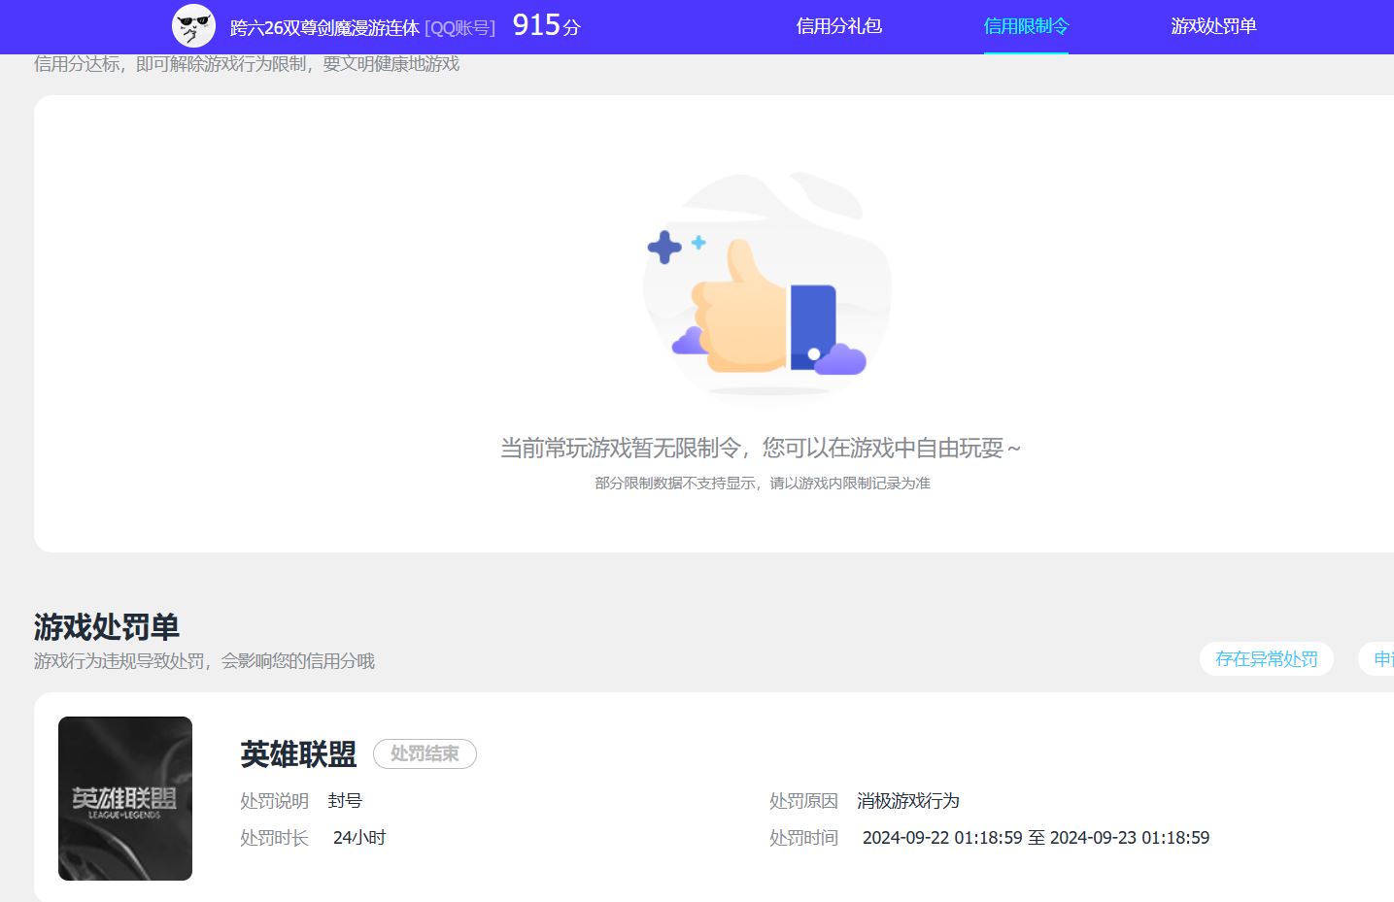Click the 处罚结束 status badge
This screenshot has width=1394, height=902.
pos(425,753)
